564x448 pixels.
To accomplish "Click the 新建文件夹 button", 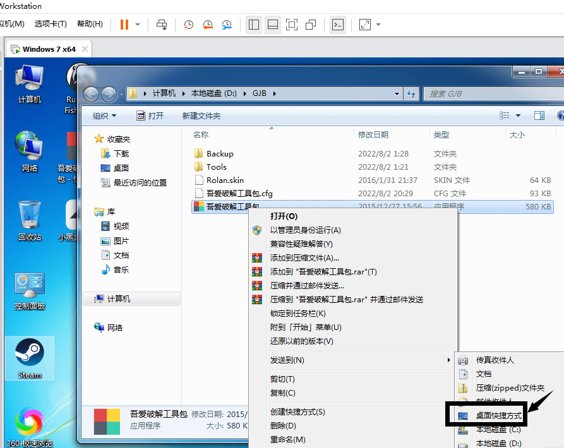I will click(201, 115).
